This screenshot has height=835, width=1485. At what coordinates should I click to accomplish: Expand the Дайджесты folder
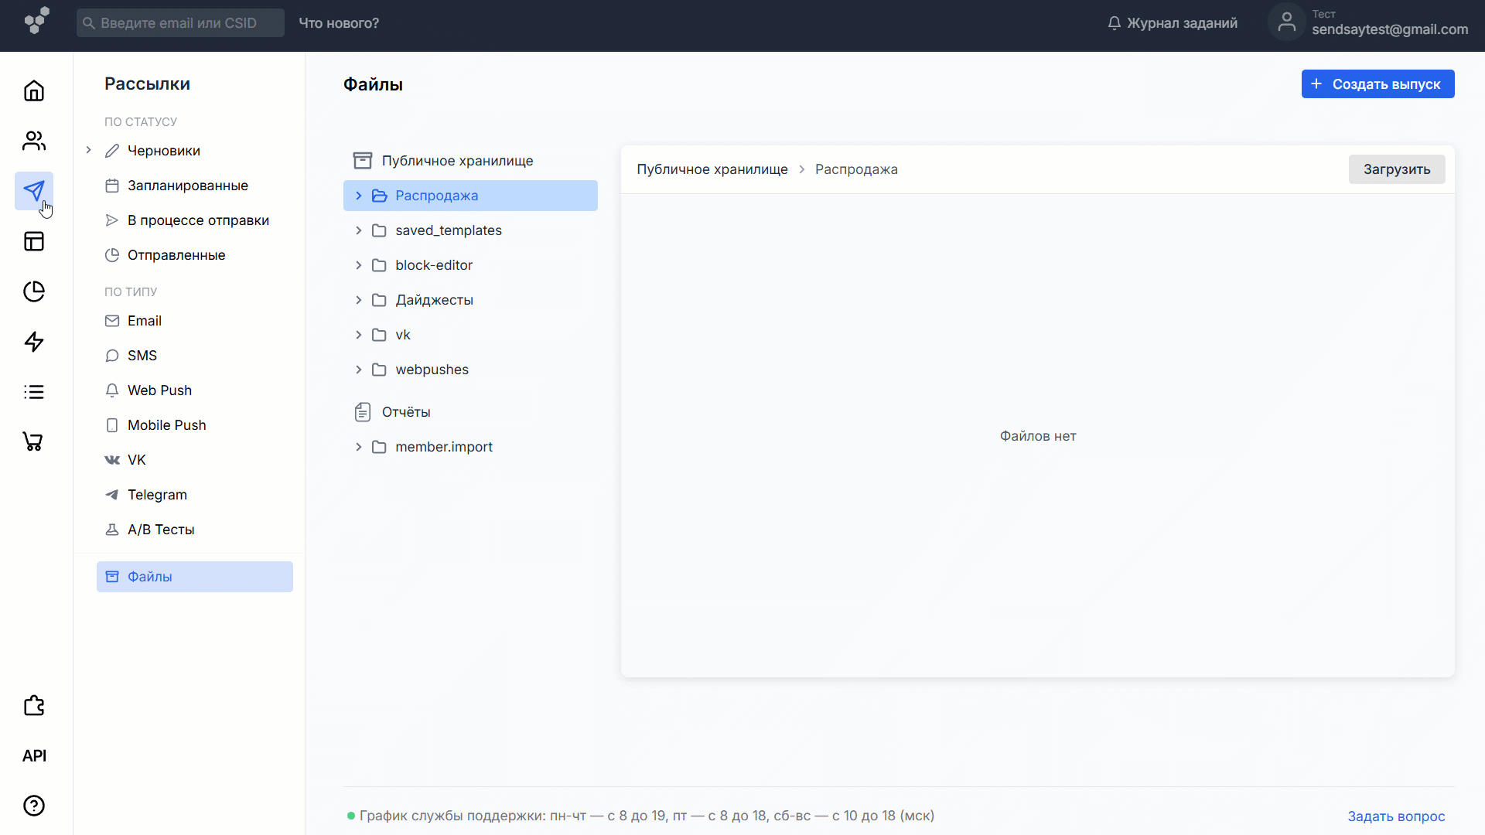(358, 300)
